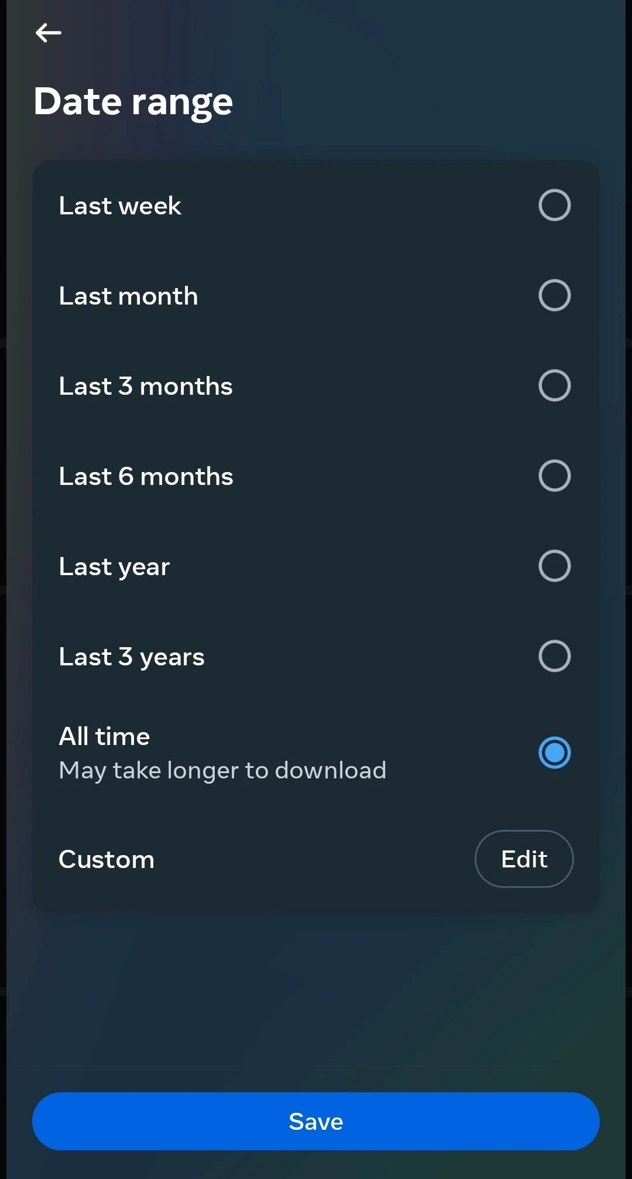Select the Last year radio button
Screen dimensions: 632x1179
tap(554, 566)
